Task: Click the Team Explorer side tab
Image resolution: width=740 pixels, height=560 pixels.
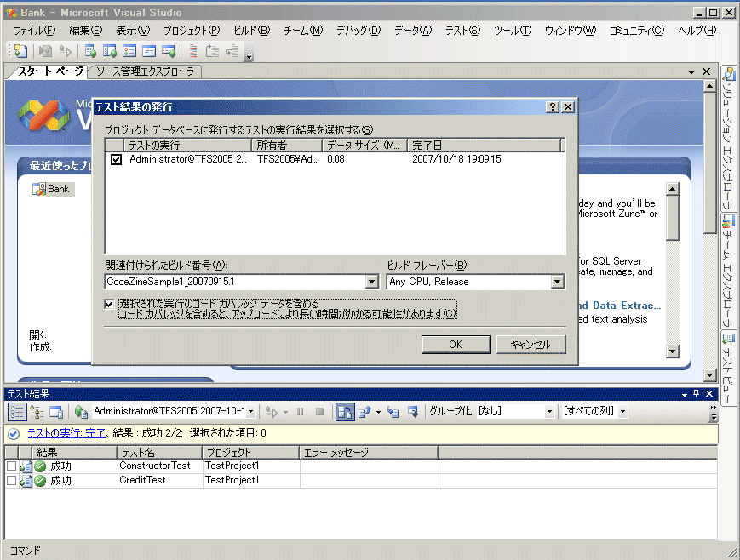Action: coord(729,271)
